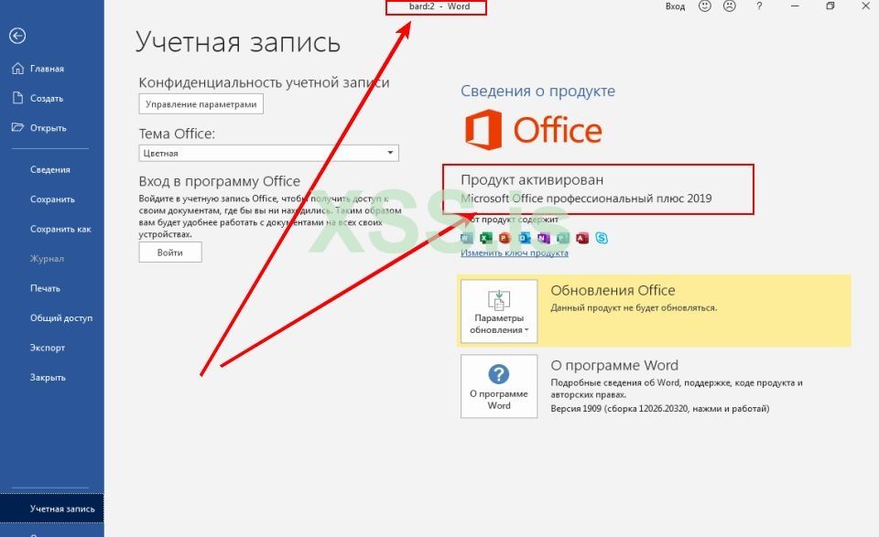879x537 pixels.
Task: Click the Skype app icon in product list
Action: coord(602,238)
